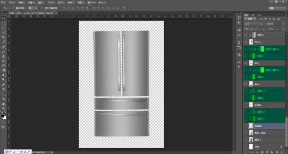Add a layer mask via panel bottom icon
This screenshot has height=154, width=288.
pos(262,152)
